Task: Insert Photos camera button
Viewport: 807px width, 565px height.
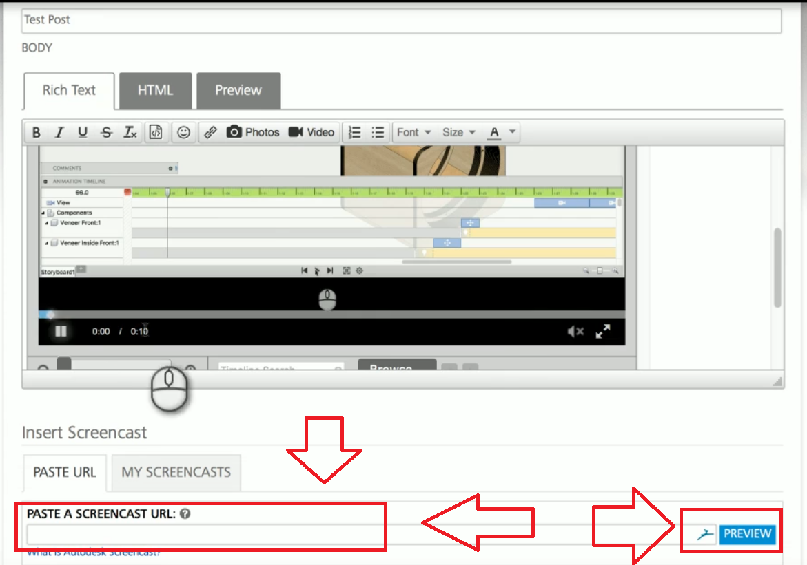Action: tap(253, 133)
